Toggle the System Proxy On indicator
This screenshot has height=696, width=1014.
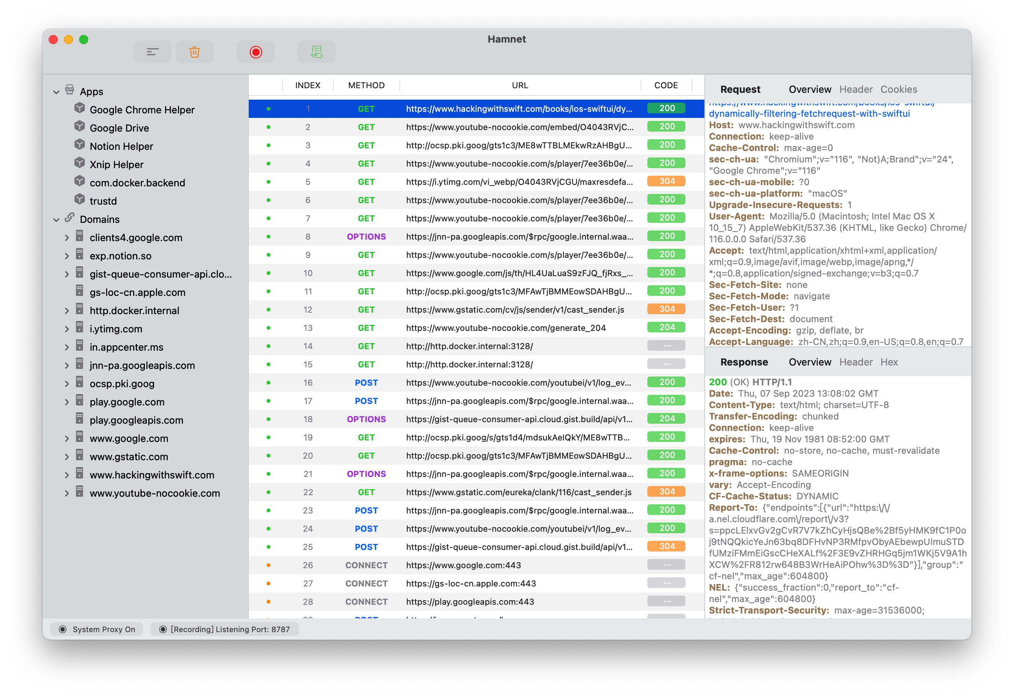click(97, 629)
